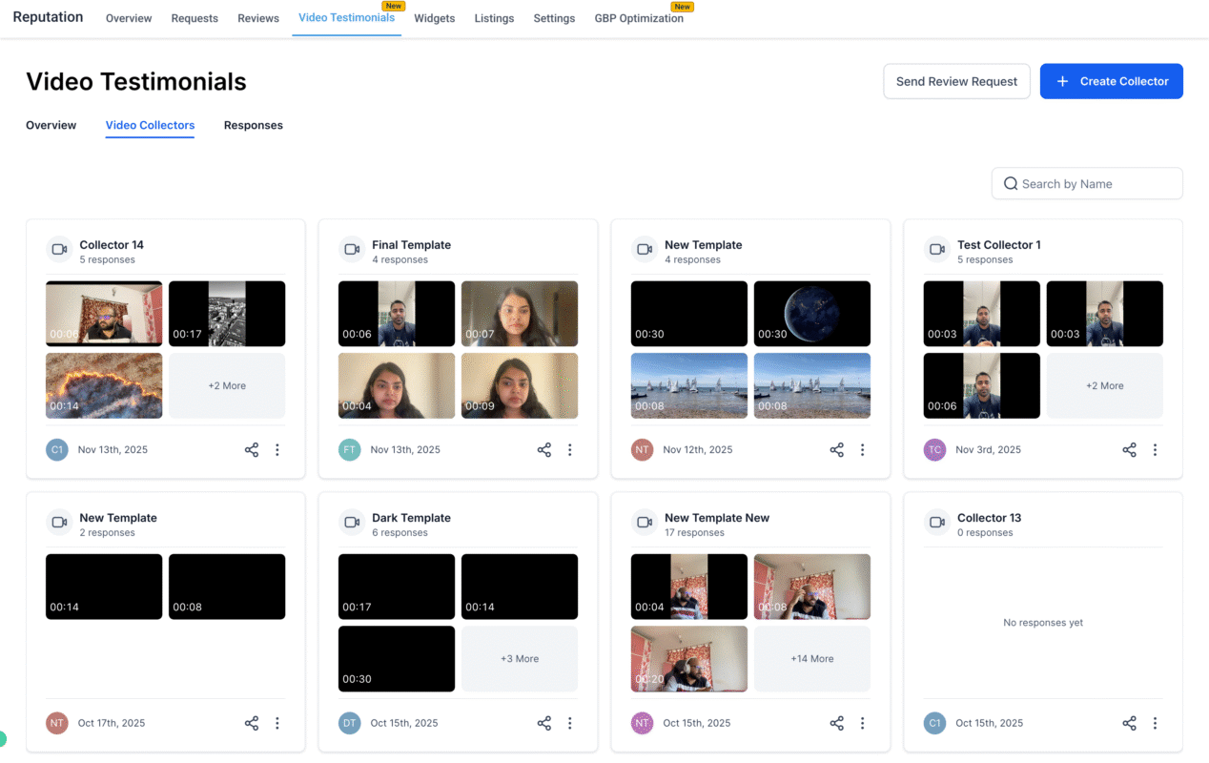Click the Search by Name field
This screenshot has width=1209, height=763.
pyautogui.click(x=1087, y=183)
